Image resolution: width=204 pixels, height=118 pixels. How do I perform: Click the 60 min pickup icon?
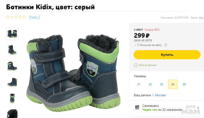tap(137, 107)
